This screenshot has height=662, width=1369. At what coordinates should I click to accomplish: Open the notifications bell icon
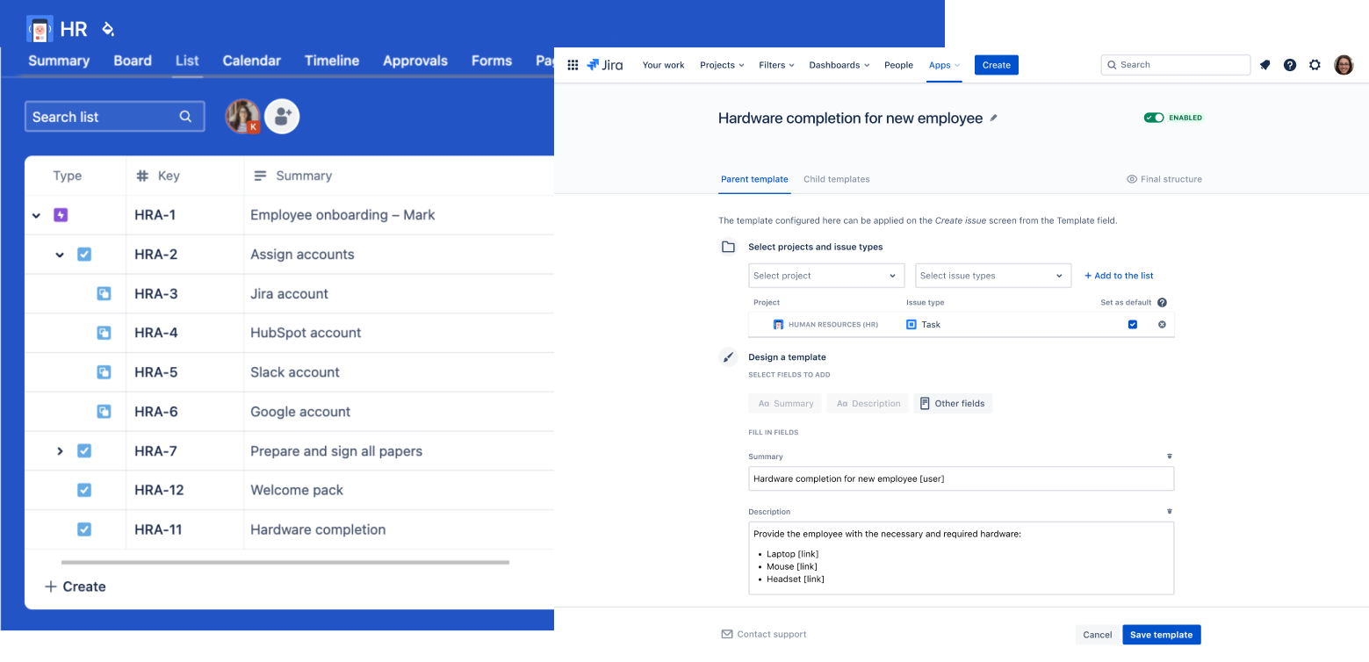pyautogui.click(x=1265, y=65)
